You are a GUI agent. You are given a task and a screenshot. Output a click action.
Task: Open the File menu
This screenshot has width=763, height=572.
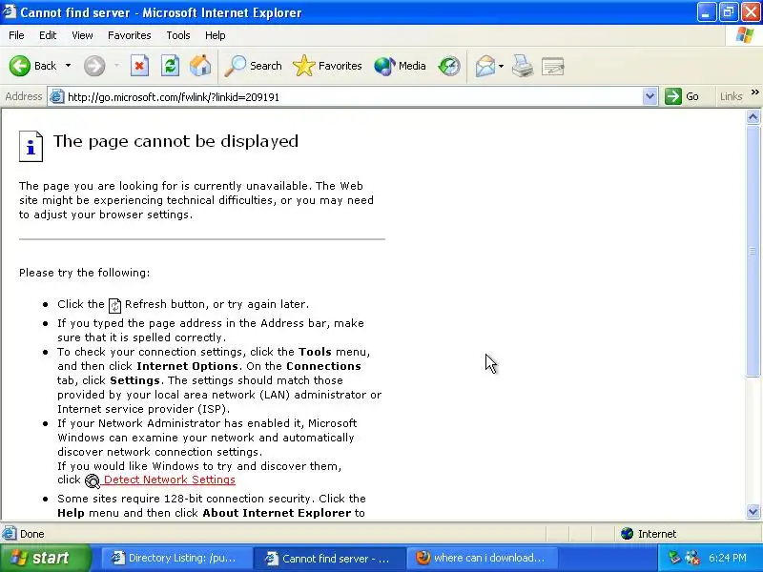pyautogui.click(x=16, y=35)
